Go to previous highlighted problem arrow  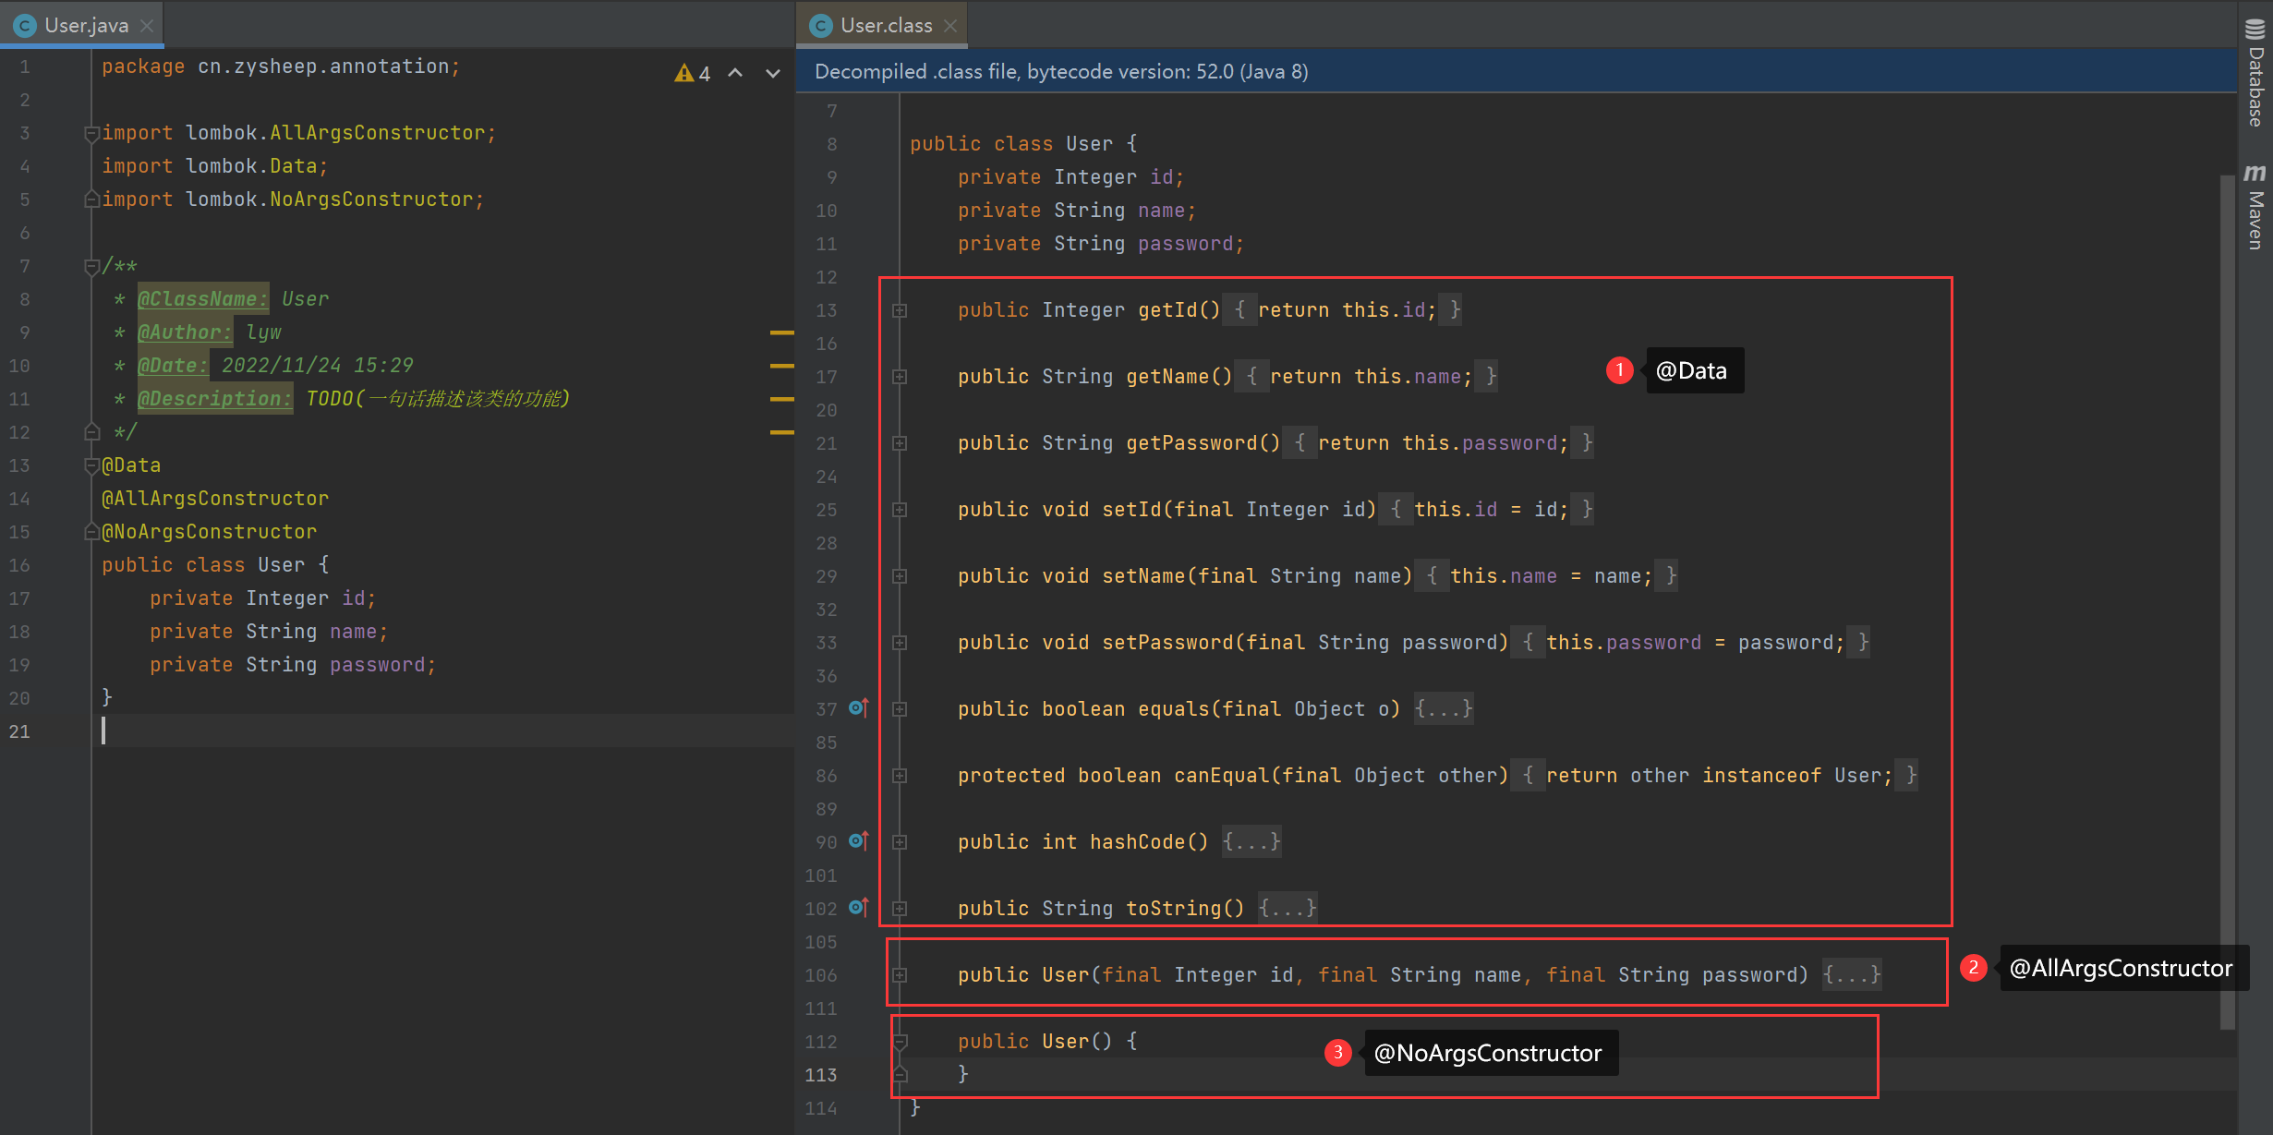735,73
